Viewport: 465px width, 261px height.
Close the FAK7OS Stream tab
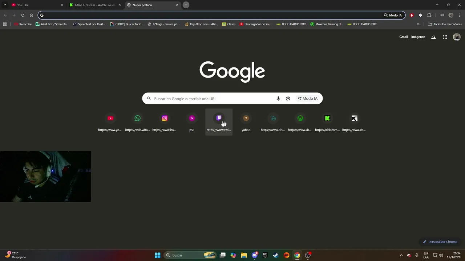pyautogui.click(x=120, y=5)
